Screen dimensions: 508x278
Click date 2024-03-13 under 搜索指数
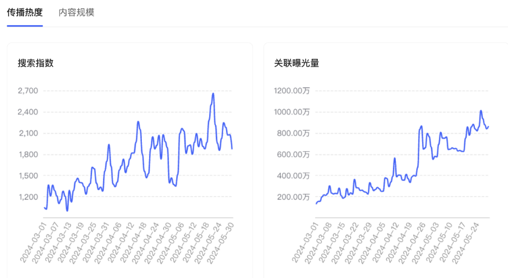point(58,242)
